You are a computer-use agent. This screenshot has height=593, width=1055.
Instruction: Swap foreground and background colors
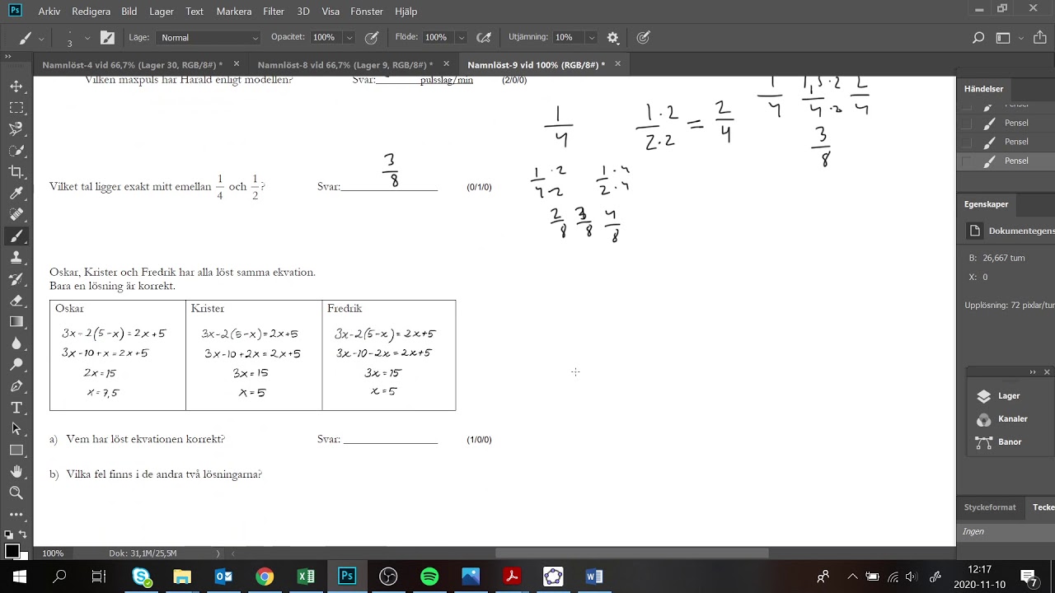(x=23, y=535)
